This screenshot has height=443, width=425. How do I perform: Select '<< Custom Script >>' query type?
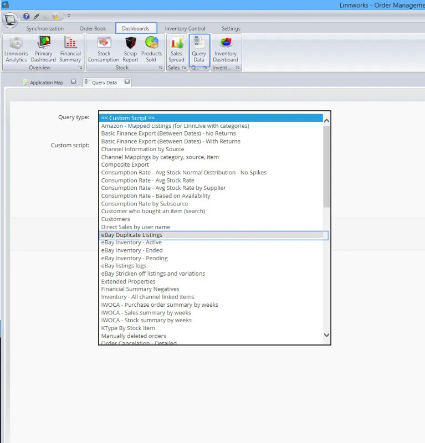[x=211, y=118]
